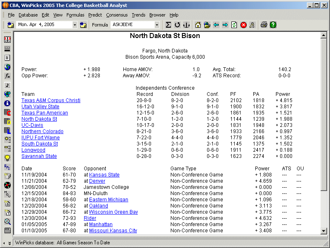Open the notepad icon in the sidebar

pos(7,58)
